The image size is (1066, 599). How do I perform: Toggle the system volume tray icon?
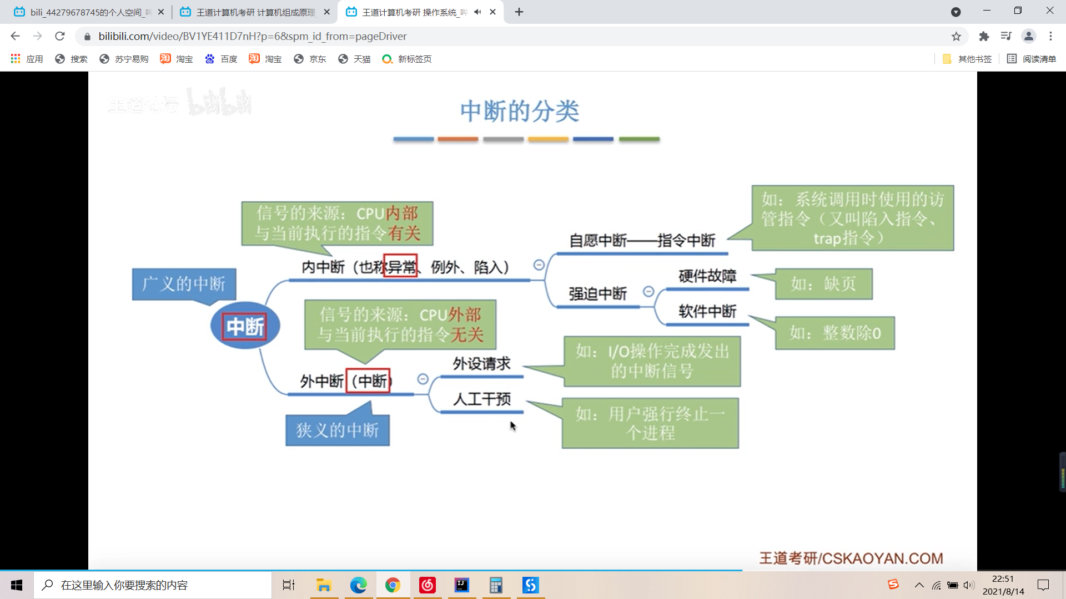[x=969, y=585]
